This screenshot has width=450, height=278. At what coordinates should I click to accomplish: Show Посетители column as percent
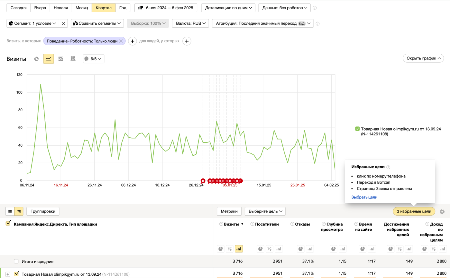(x=269, y=249)
